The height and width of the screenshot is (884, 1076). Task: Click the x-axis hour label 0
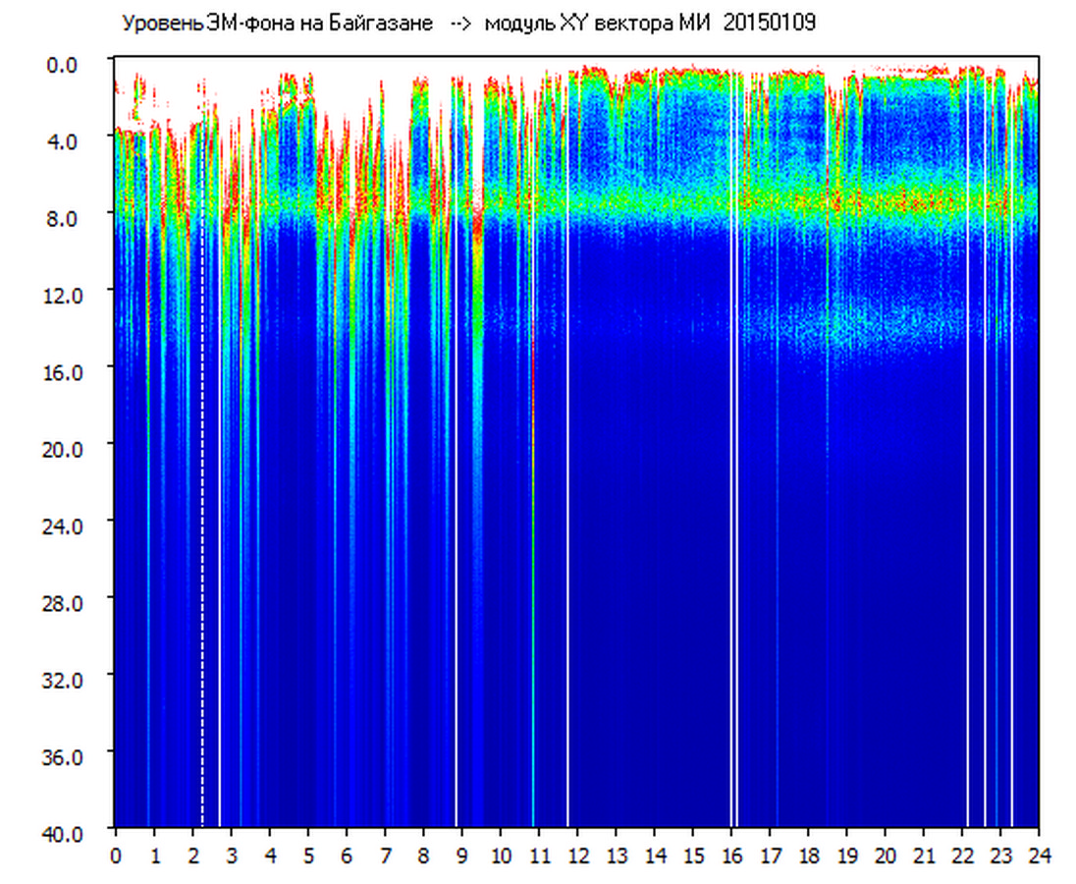[x=116, y=856]
